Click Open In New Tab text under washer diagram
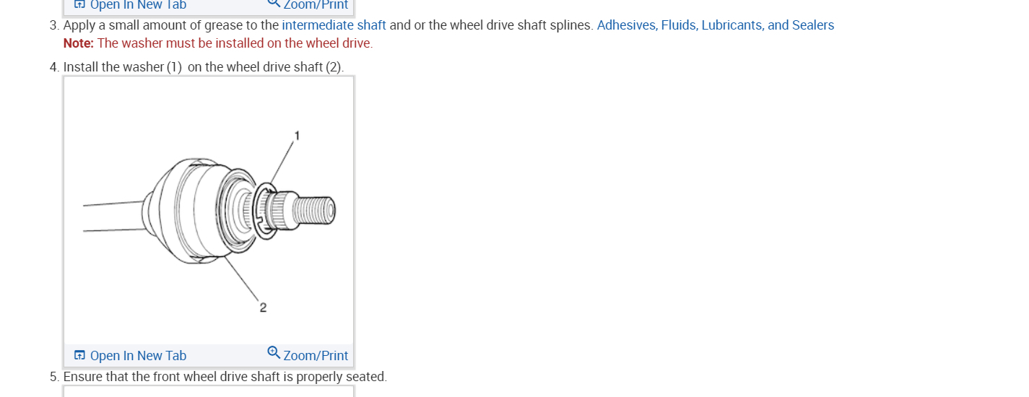The height and width of the screenshot is (397, 1029). 138,356
